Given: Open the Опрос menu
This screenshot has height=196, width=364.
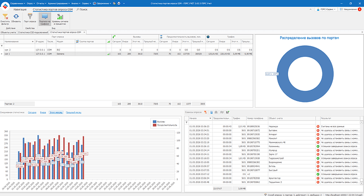Looking at the screenshot, I should point(31,4).
